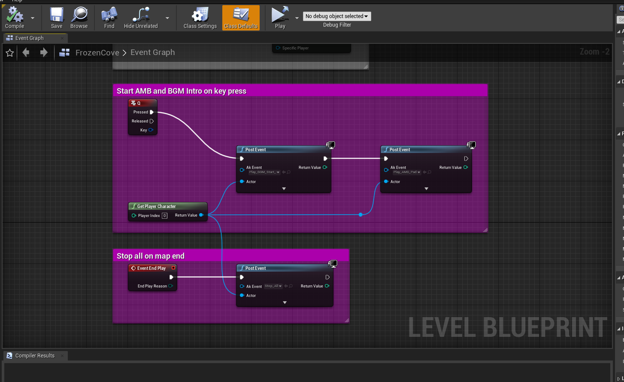Click monitor icon on Play_AMB_Pad Post Event
The width and height of the screenshot is (624, 382).
tap(472, 145)
